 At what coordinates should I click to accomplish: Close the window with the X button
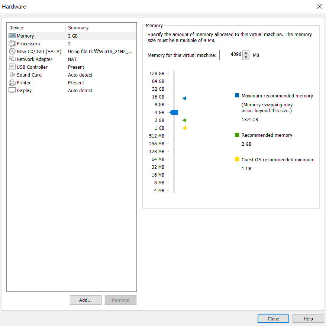320,6
